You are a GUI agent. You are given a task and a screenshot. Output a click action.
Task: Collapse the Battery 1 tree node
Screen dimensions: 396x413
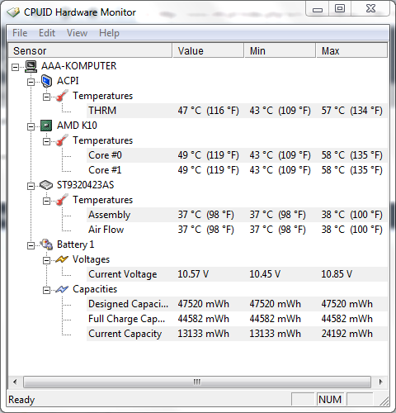click(31, 245)
